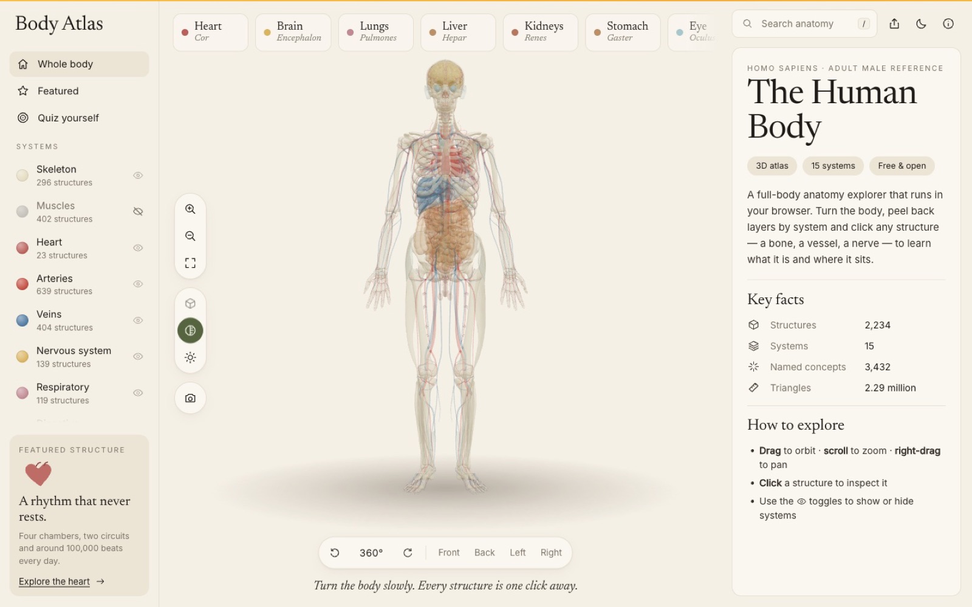972x607 pixels.
Task: Select the Lungs (Pulmones) organ chip
Action: [375, 32]
